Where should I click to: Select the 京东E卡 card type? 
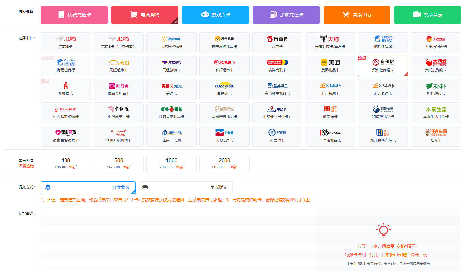(66, 43)
